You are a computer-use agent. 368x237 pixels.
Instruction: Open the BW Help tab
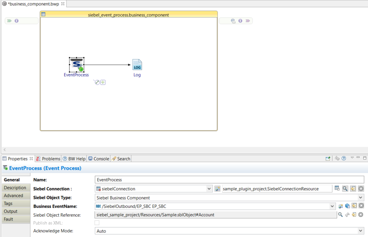(74, 159)
